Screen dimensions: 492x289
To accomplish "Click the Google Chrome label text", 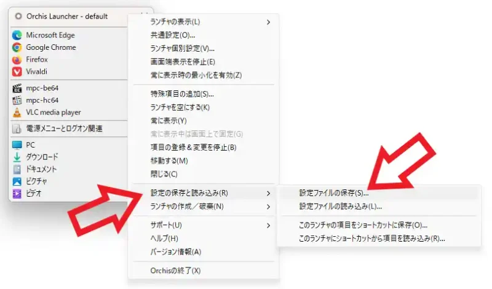I will 51,47.
